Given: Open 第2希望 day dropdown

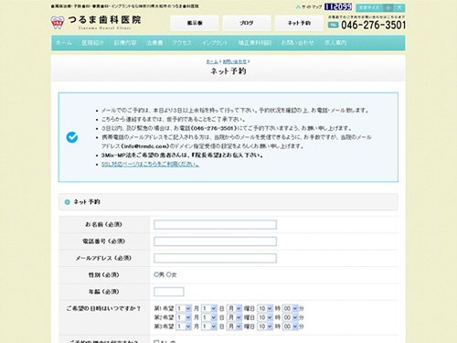Looking at the screenshot, I should 209,317.
